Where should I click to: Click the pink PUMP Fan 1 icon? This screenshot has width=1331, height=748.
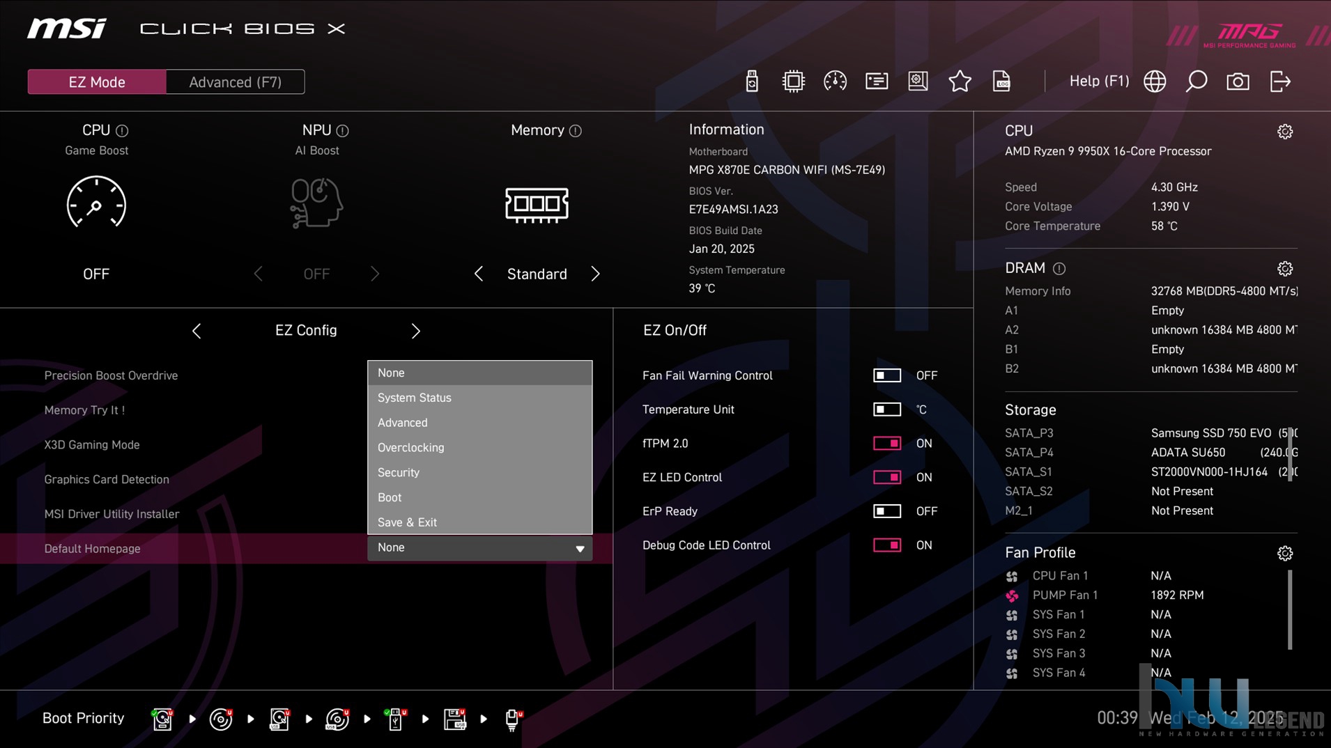click(x=1012, y=595)
